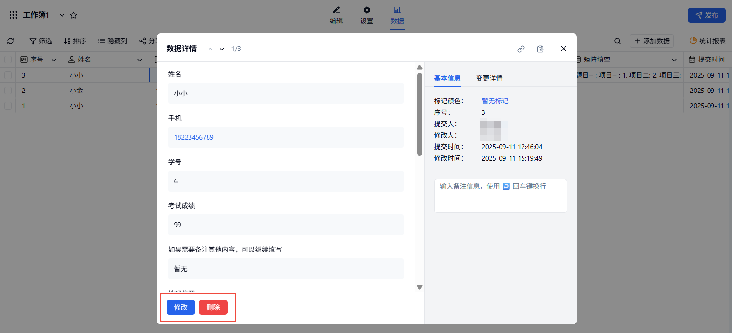732x333 pixels.
Task: Open the apps grid menu icon
Action: pos(13,15)
